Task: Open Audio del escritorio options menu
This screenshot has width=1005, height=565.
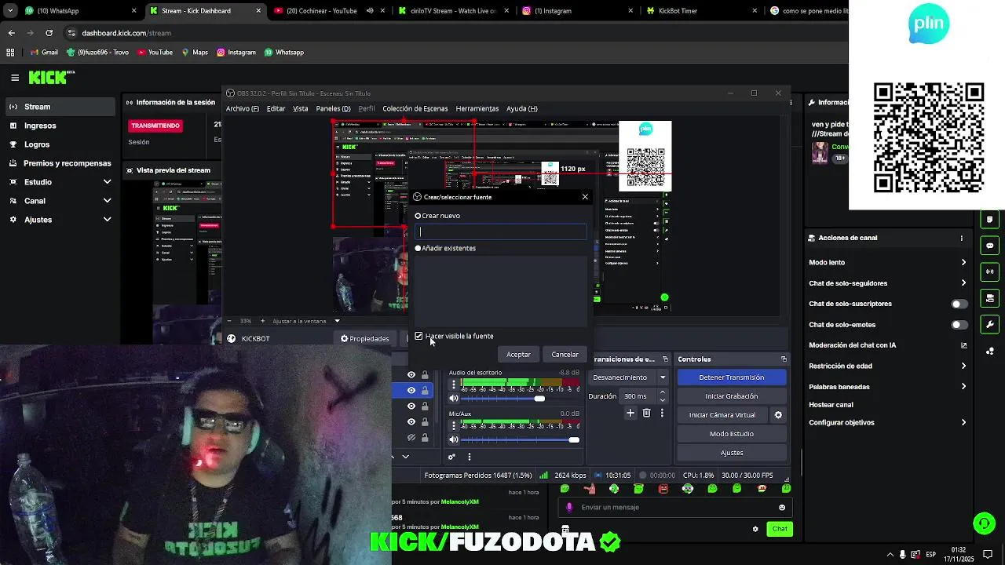Action: click(453, 385)
